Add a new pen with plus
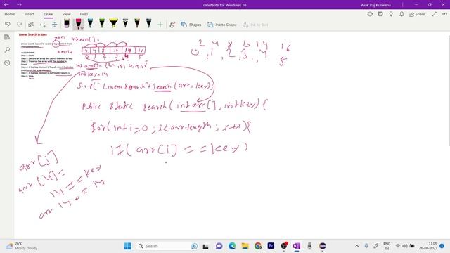450x253 pixels. (x=160, y=25)
